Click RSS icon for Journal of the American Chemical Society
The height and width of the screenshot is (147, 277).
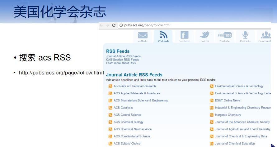(x=211, y=122)
